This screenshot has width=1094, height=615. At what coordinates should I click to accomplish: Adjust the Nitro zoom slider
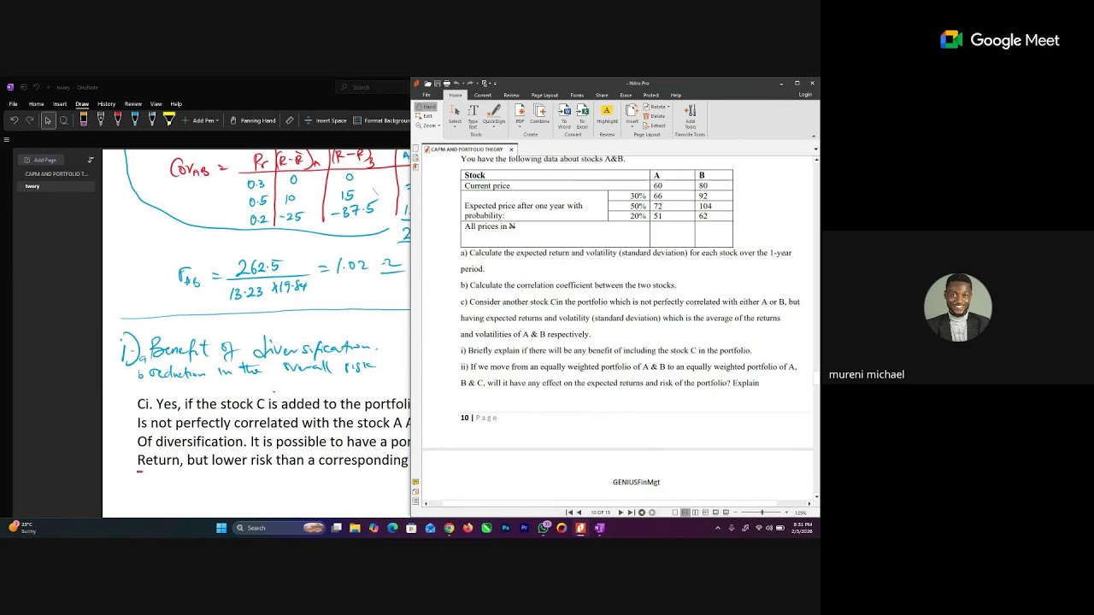[x=762, y=512]
